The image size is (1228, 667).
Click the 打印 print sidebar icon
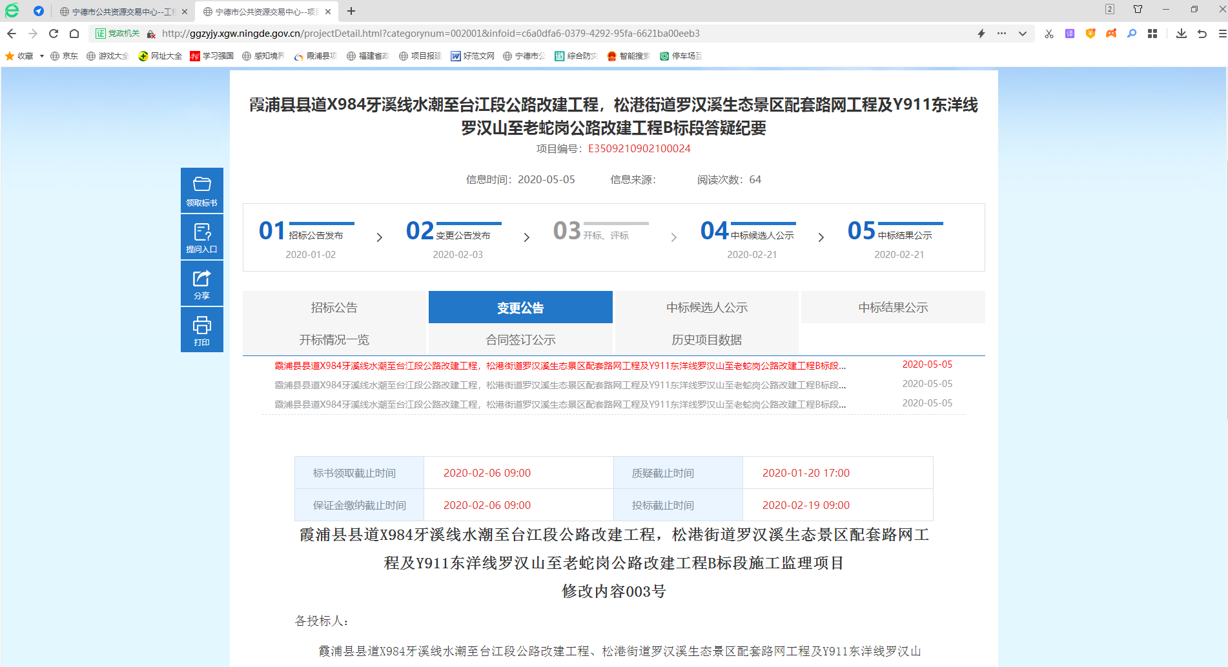pyautogui.click(x=201, y=330)
